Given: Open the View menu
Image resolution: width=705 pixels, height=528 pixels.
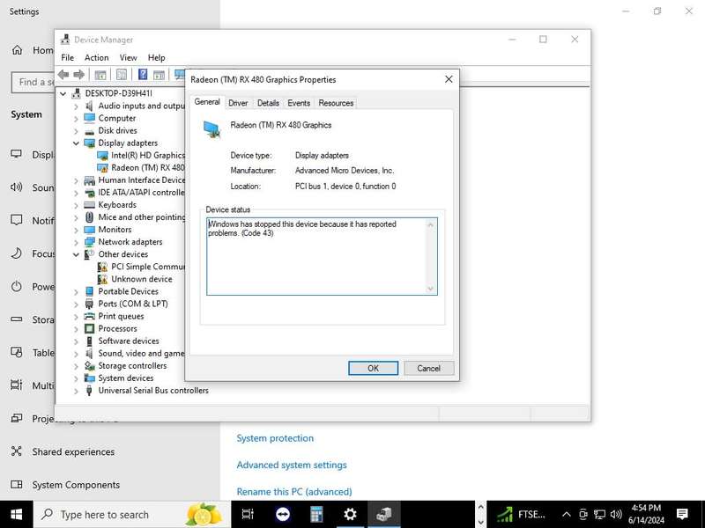Looking at the screenshot, I should [128, 57].
